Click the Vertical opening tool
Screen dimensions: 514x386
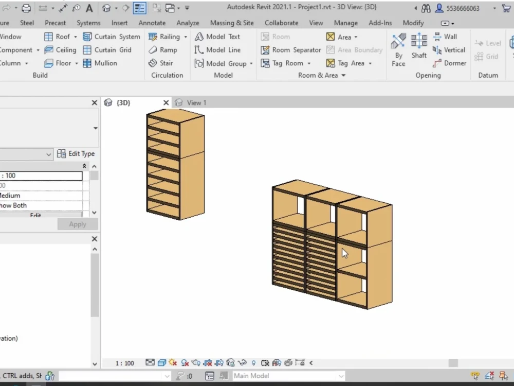tap(449, 49)
